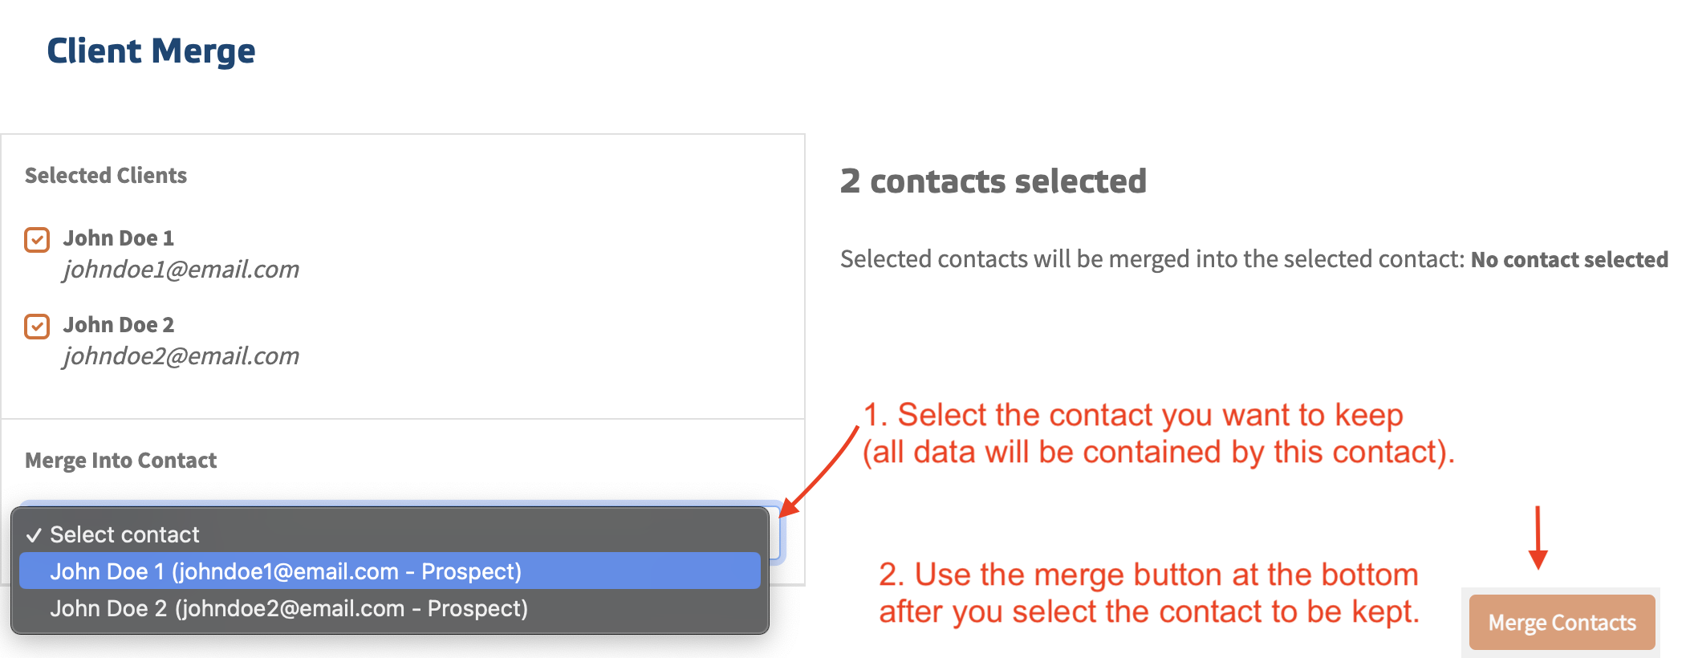Click the 2 contacts selected heading

[993, 181]
